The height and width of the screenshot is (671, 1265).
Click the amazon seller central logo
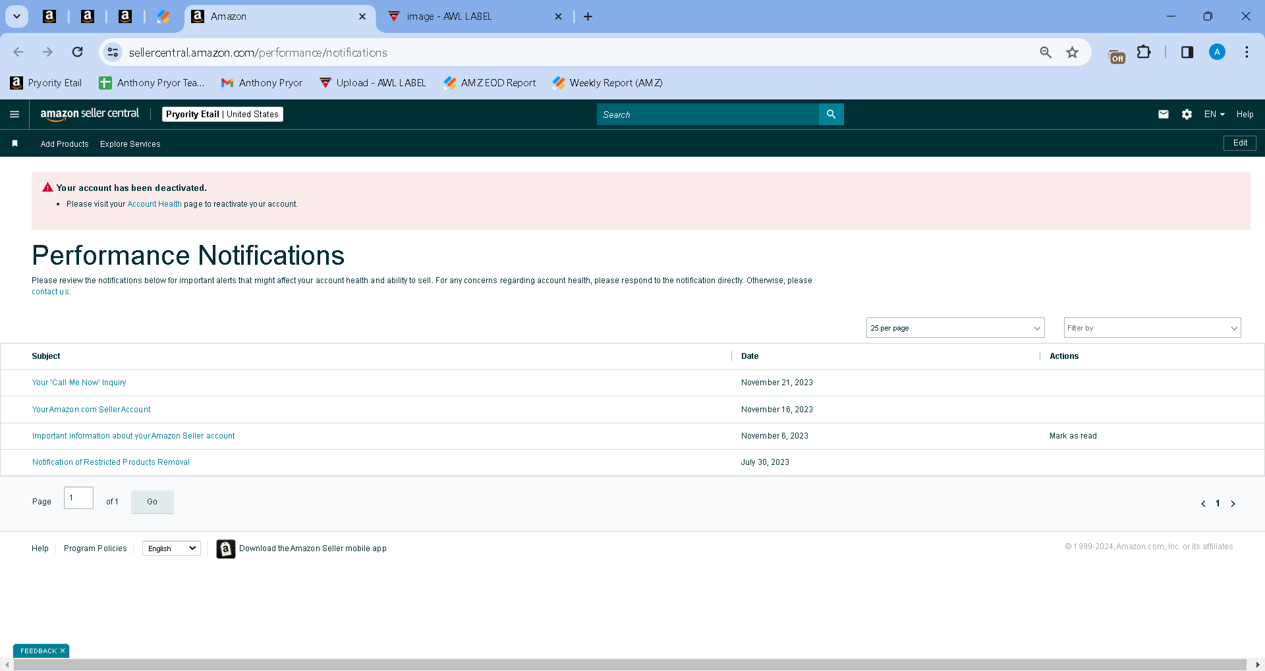pos(90,114)
